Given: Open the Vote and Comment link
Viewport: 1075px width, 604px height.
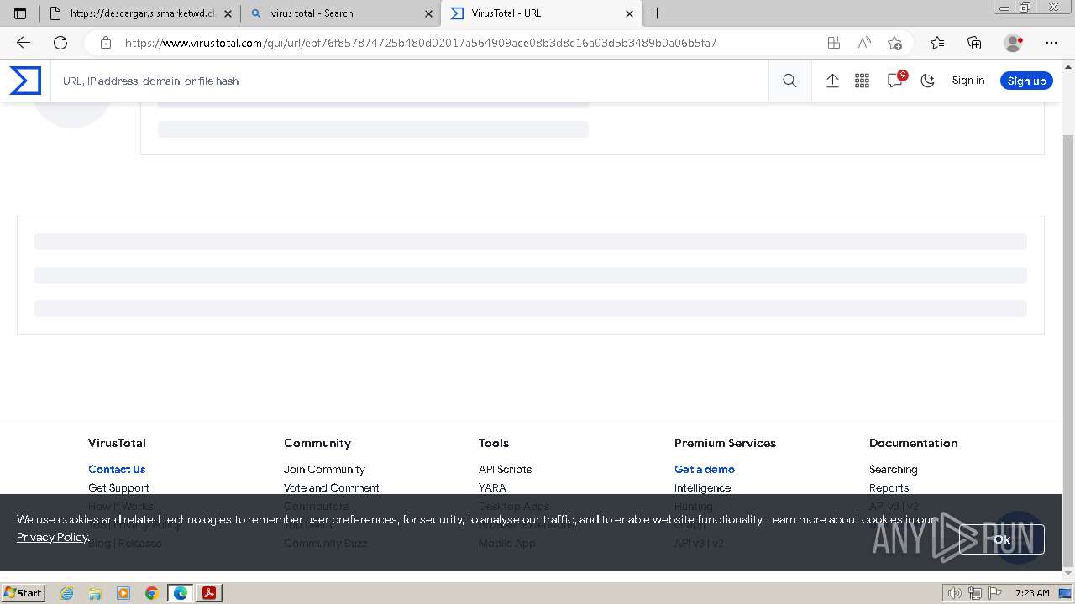Looking at the screenshot, I should 331,487.
